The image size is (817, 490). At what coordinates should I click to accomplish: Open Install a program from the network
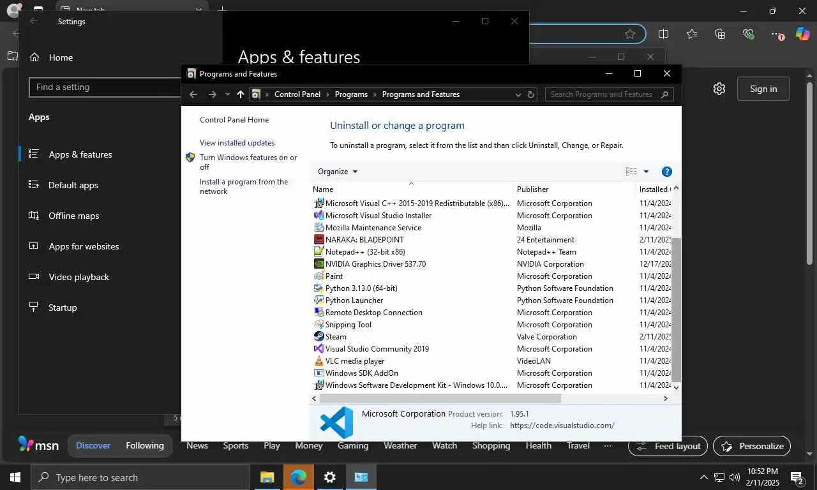click(x=244, y=186)
